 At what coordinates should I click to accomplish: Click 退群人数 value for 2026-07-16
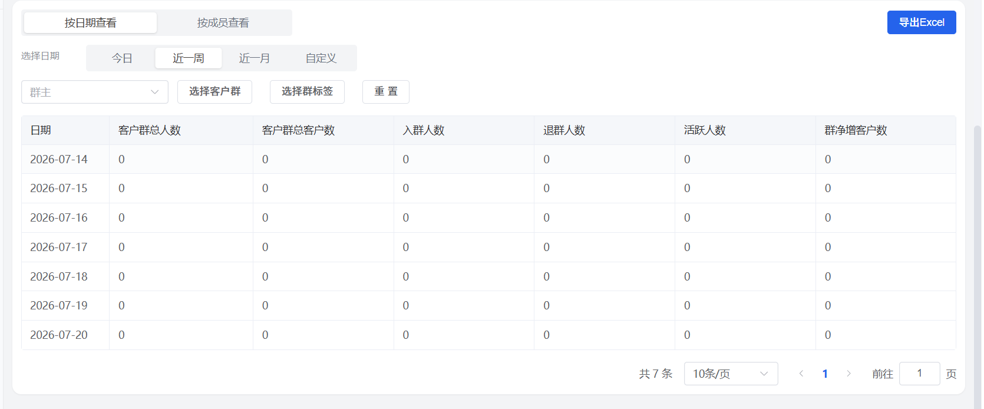click(547, 217)
